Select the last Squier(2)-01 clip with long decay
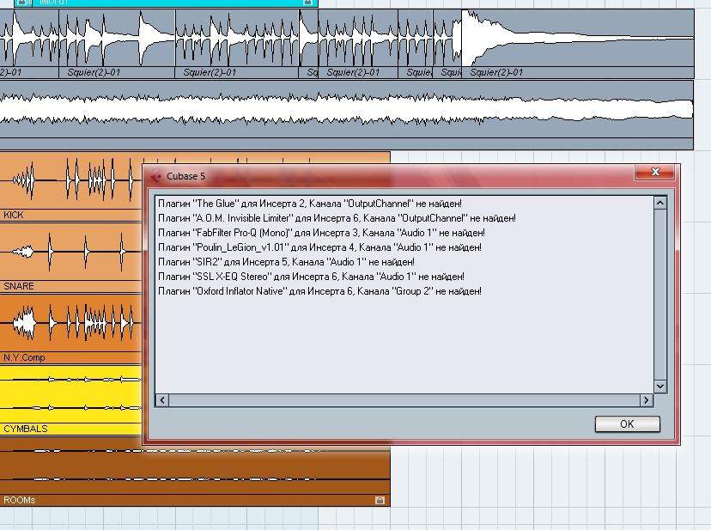Viewport: 711px width, 530px height. (578, 44)
